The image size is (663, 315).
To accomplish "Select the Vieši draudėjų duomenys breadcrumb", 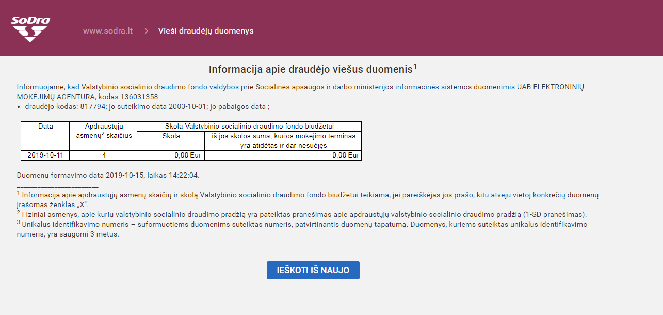I will 206,31.
